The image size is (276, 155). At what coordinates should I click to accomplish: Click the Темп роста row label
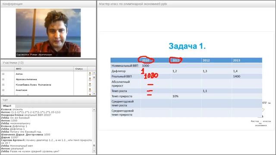click(x=119, y=91)
